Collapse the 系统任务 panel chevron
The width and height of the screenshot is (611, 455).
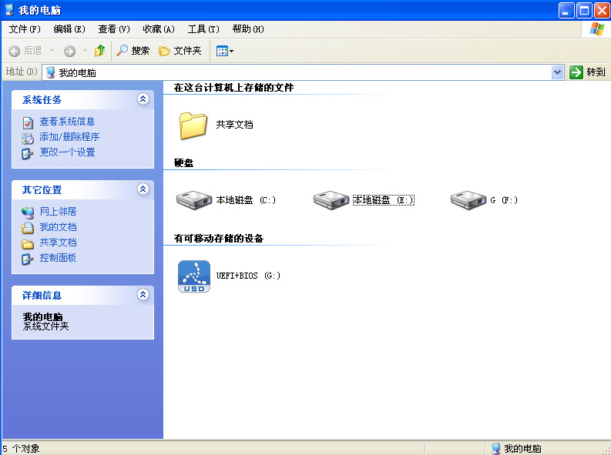coord(143,99)
